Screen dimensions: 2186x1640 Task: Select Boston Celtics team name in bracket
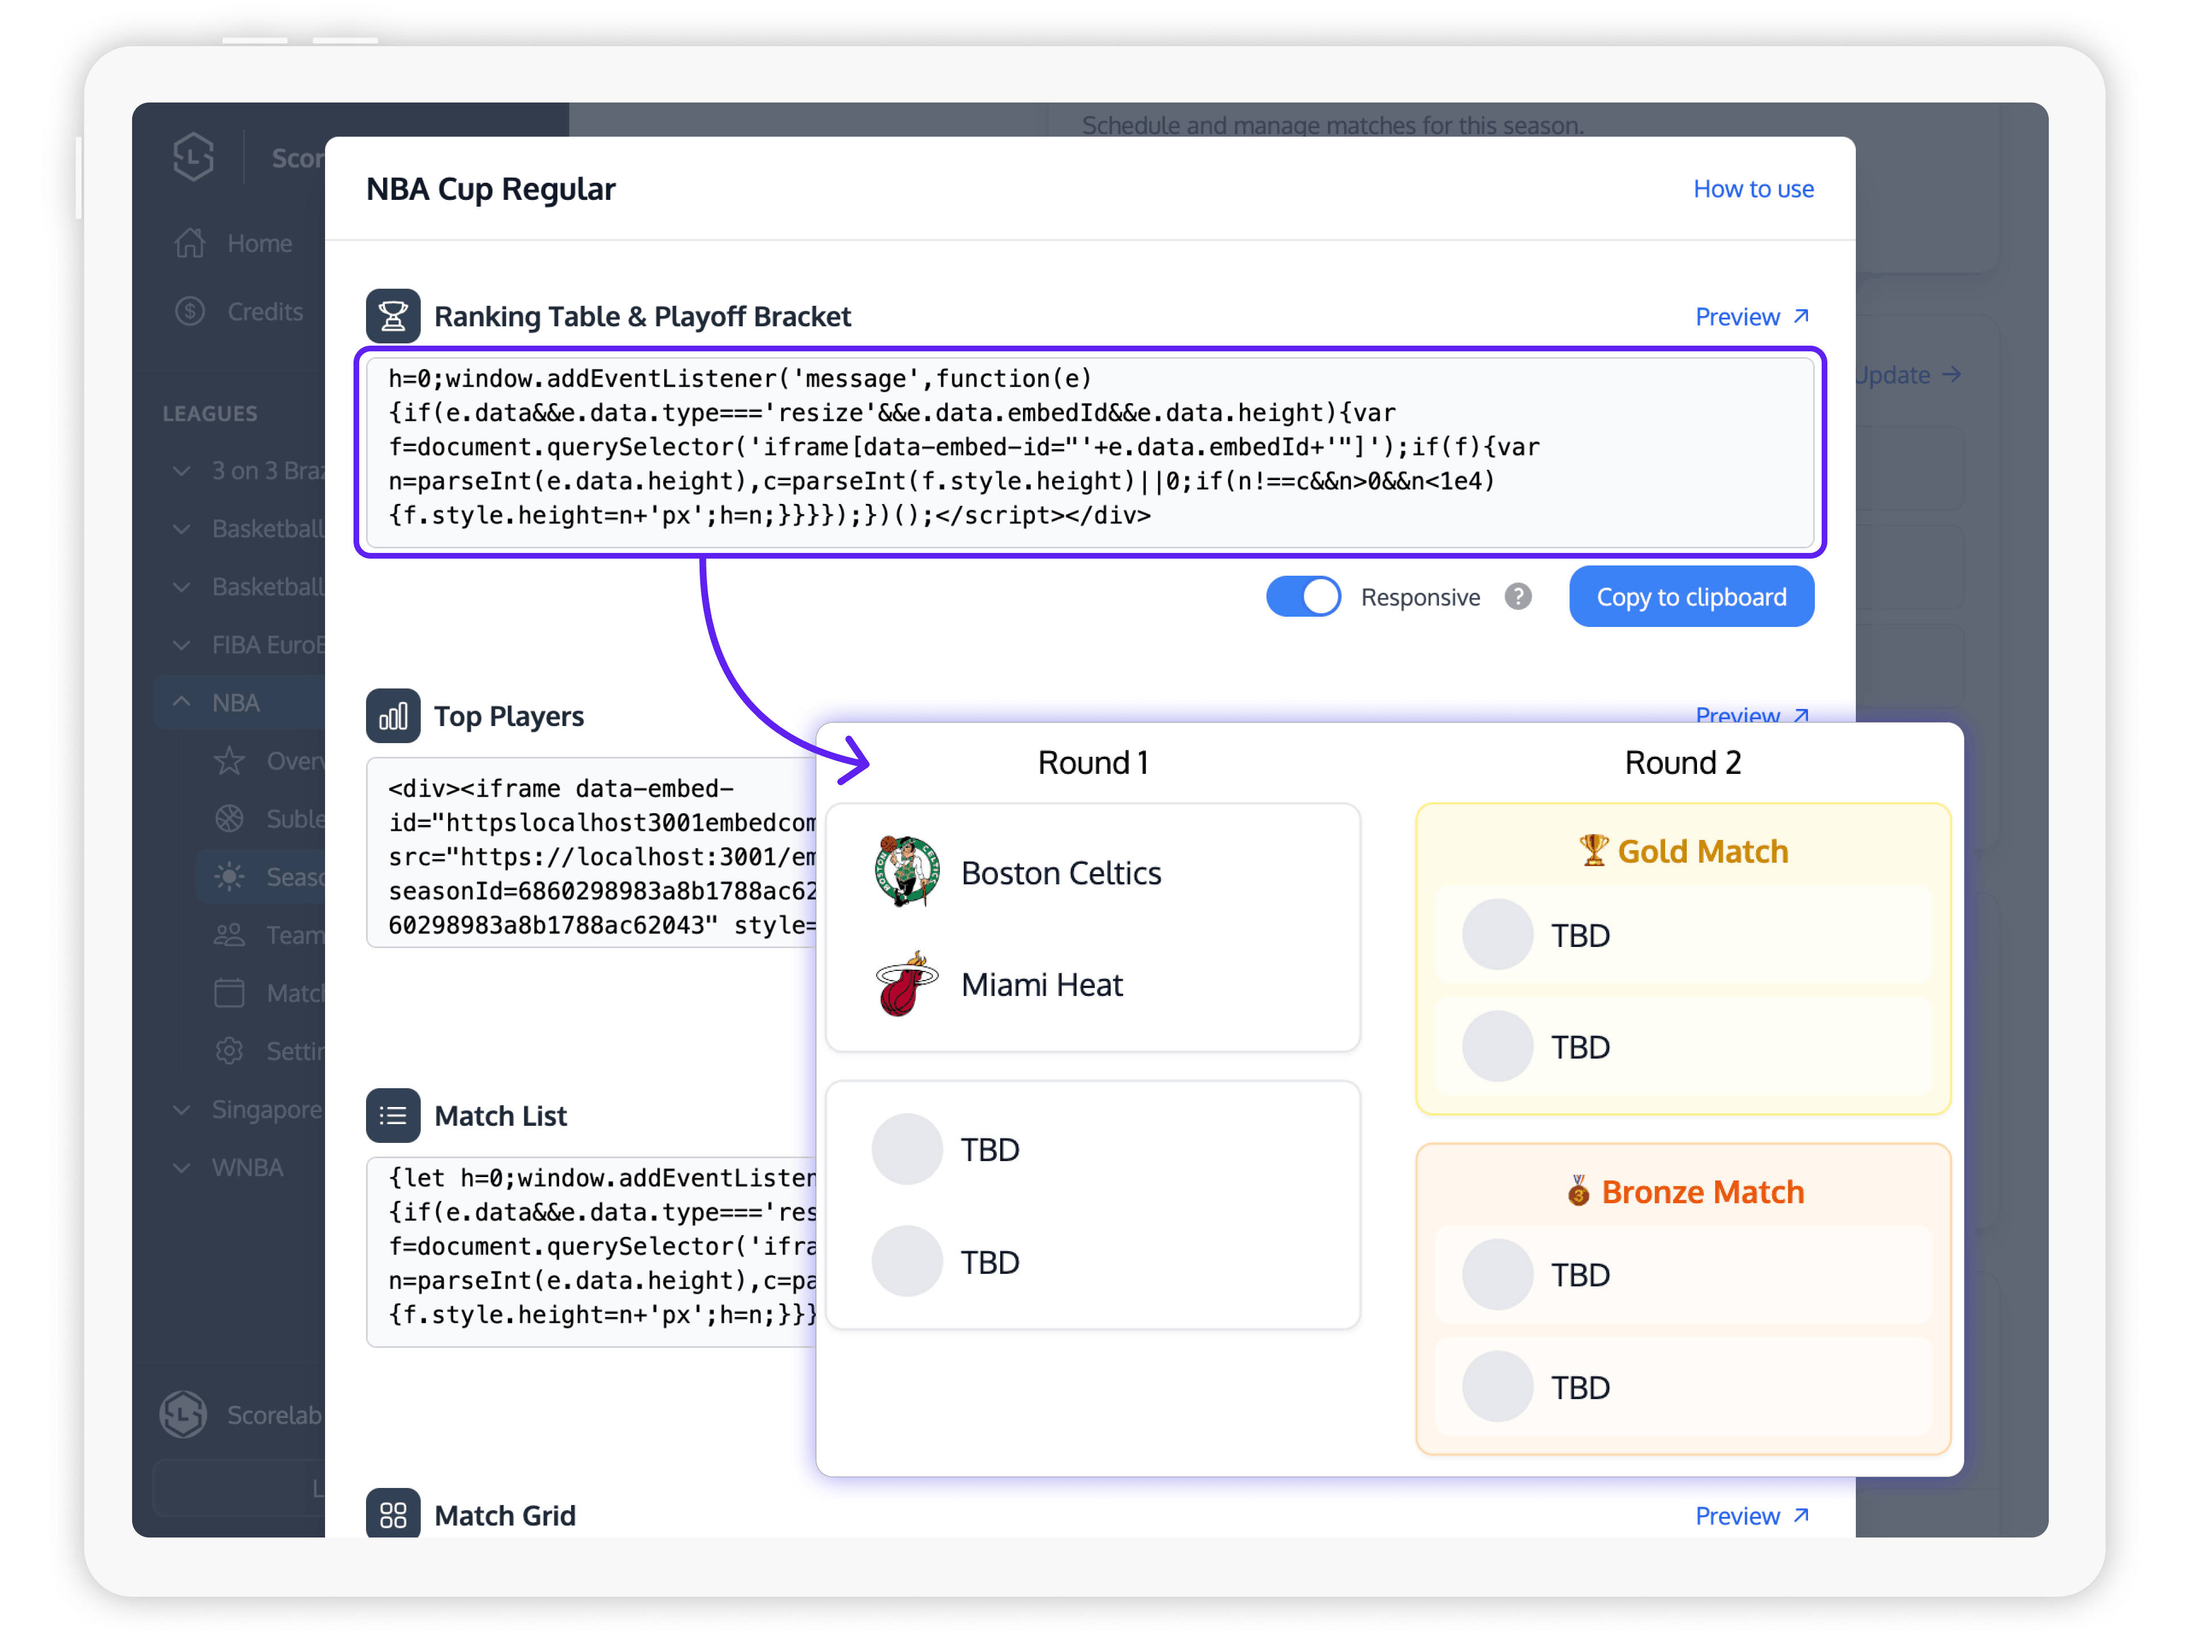pyautogui.click(x=1061, y=873)
